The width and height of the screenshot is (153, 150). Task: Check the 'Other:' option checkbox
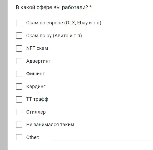coord(19,137)
